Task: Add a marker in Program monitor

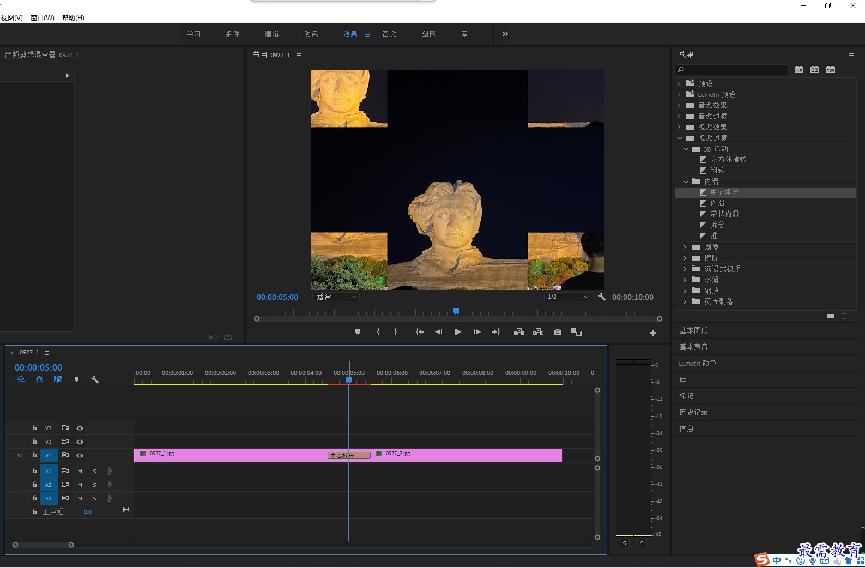Action: click(358, 332)
